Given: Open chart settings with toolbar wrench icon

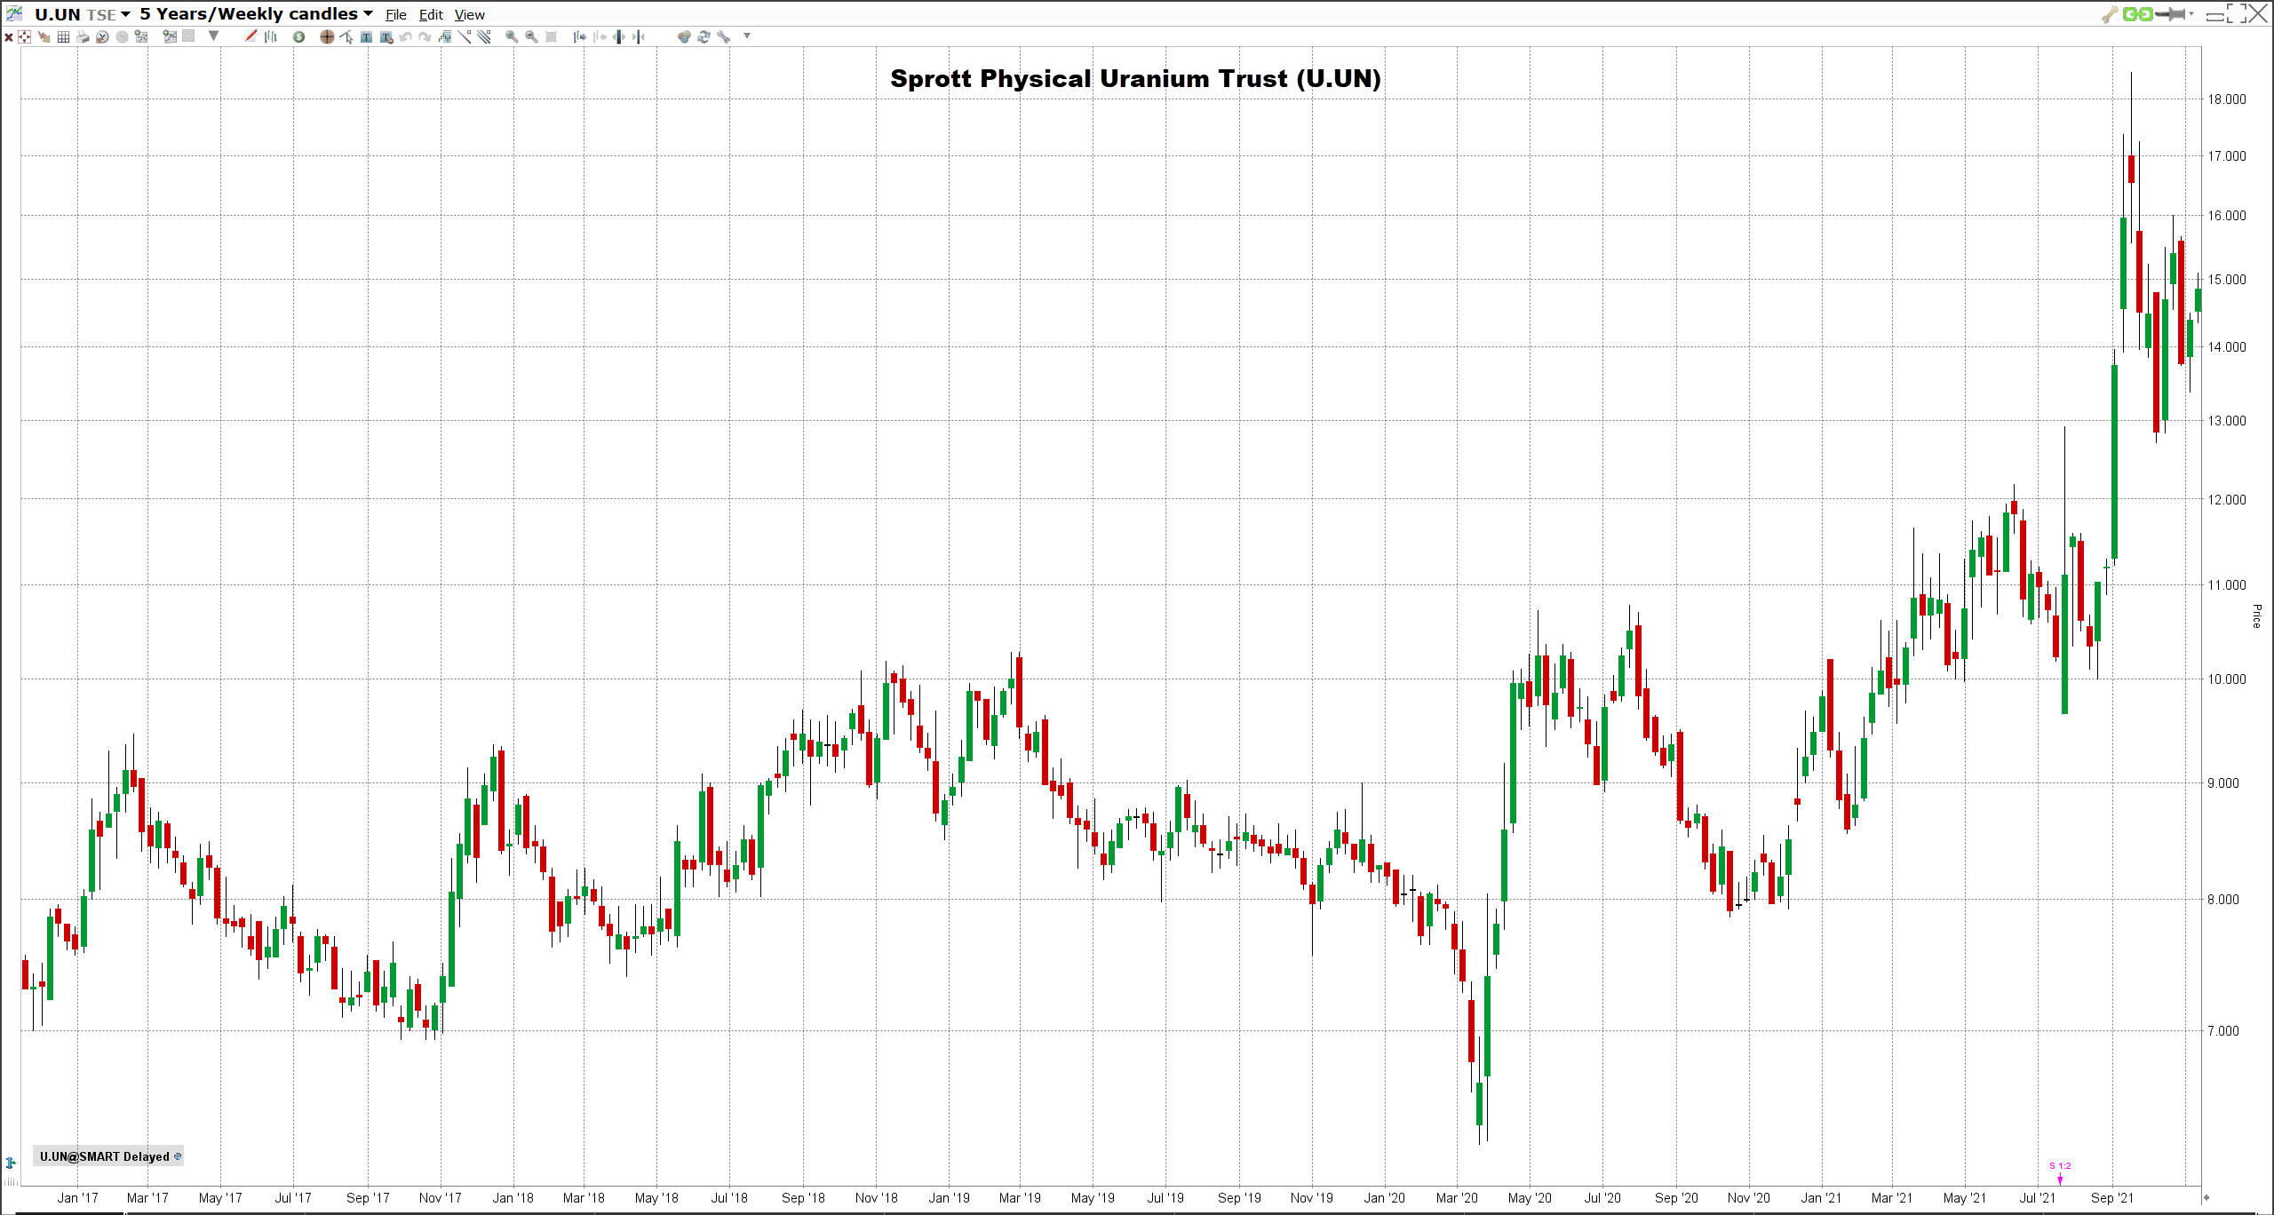Looking at the screenshot, I should tap(724, 37).
